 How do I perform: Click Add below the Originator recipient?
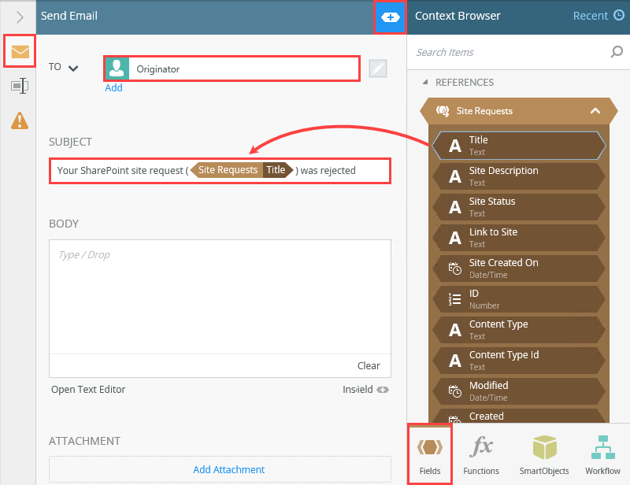pyautogui.click(x=113, y=87)
